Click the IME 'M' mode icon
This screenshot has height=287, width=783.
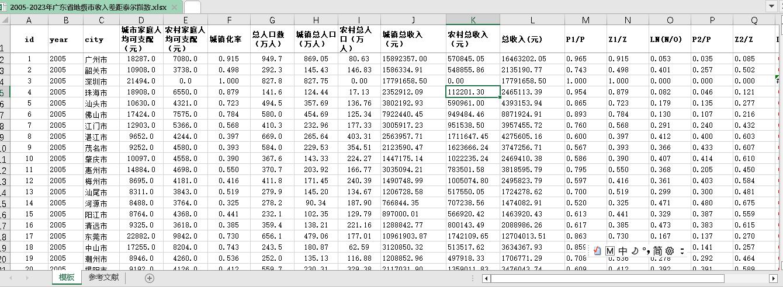609,251
